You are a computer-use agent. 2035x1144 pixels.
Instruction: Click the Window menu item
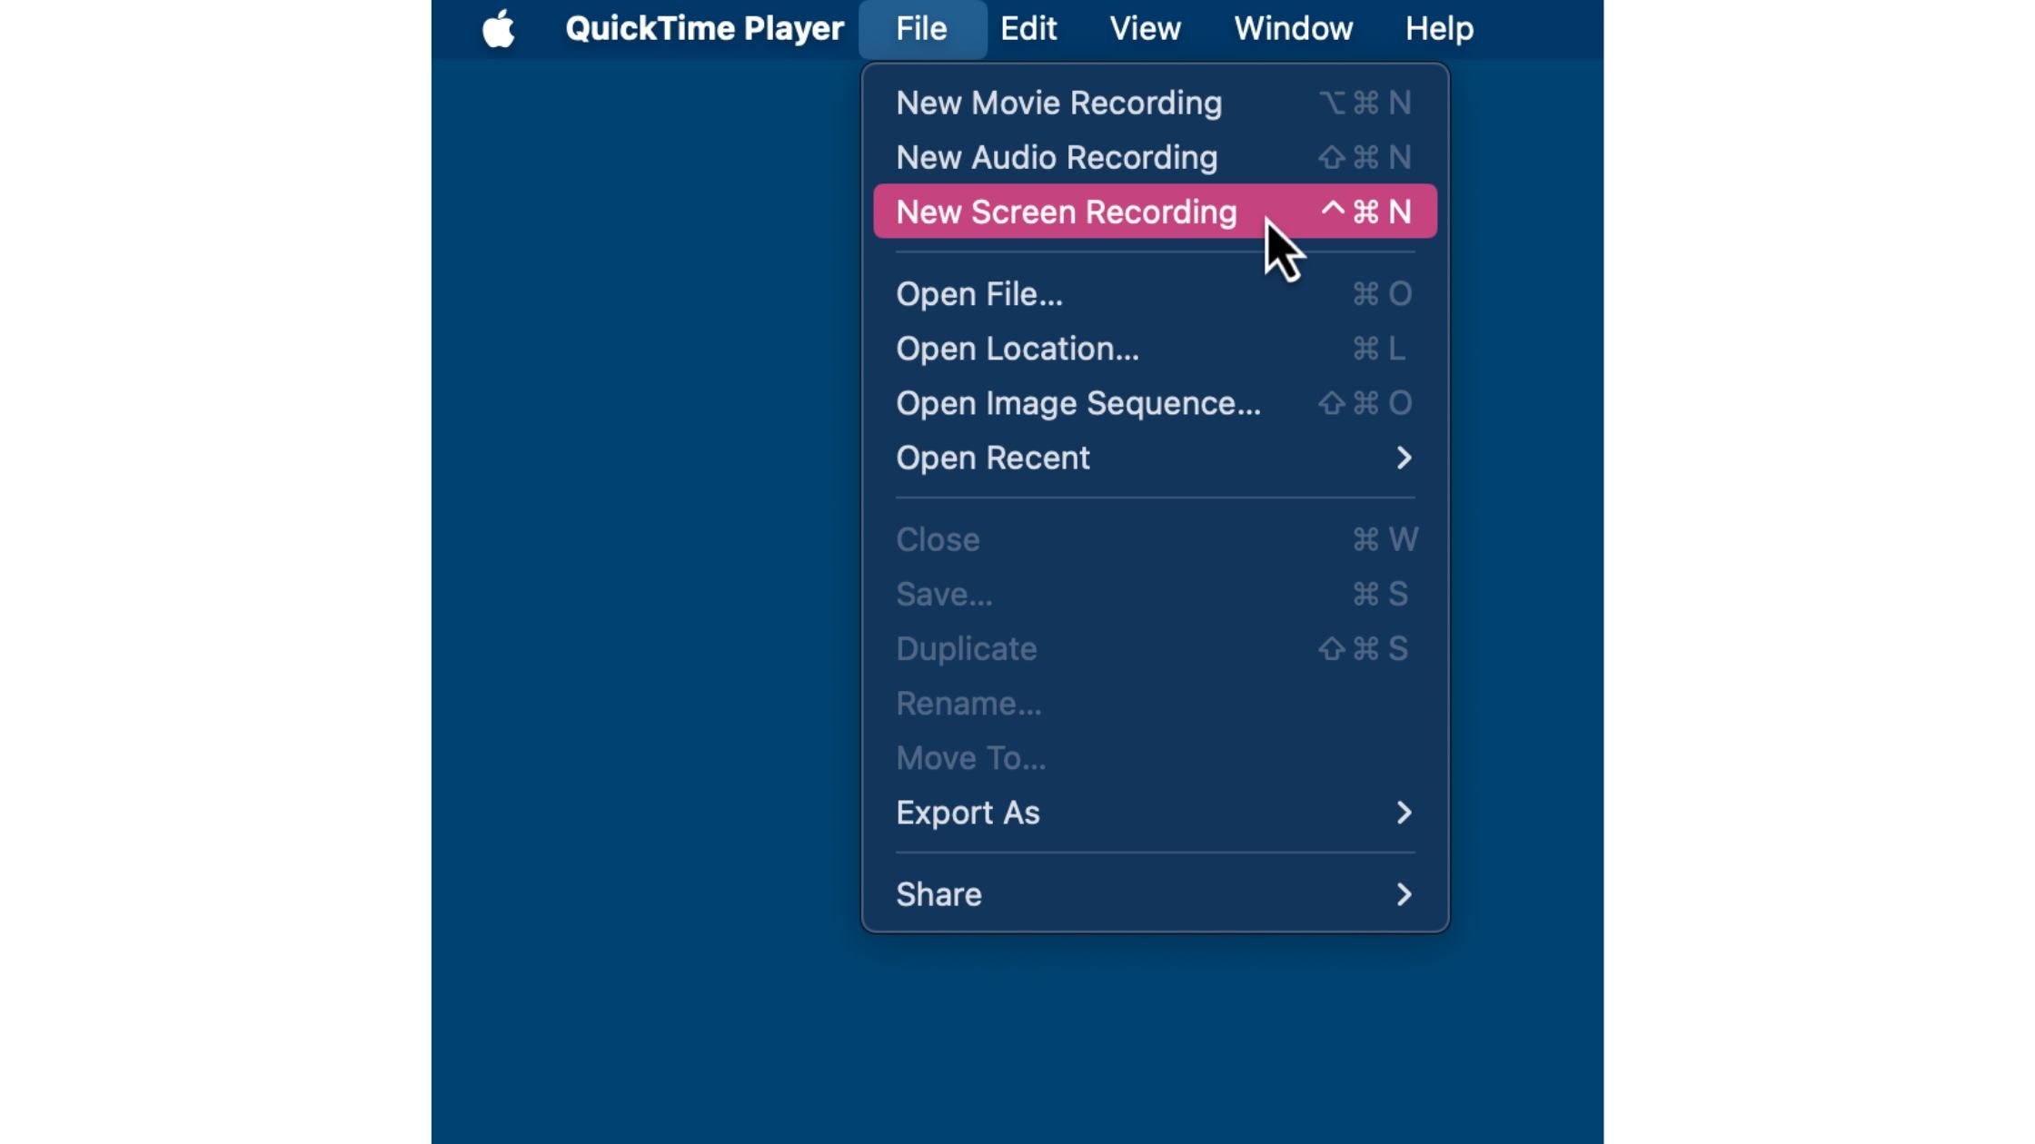click(1292, 28)
